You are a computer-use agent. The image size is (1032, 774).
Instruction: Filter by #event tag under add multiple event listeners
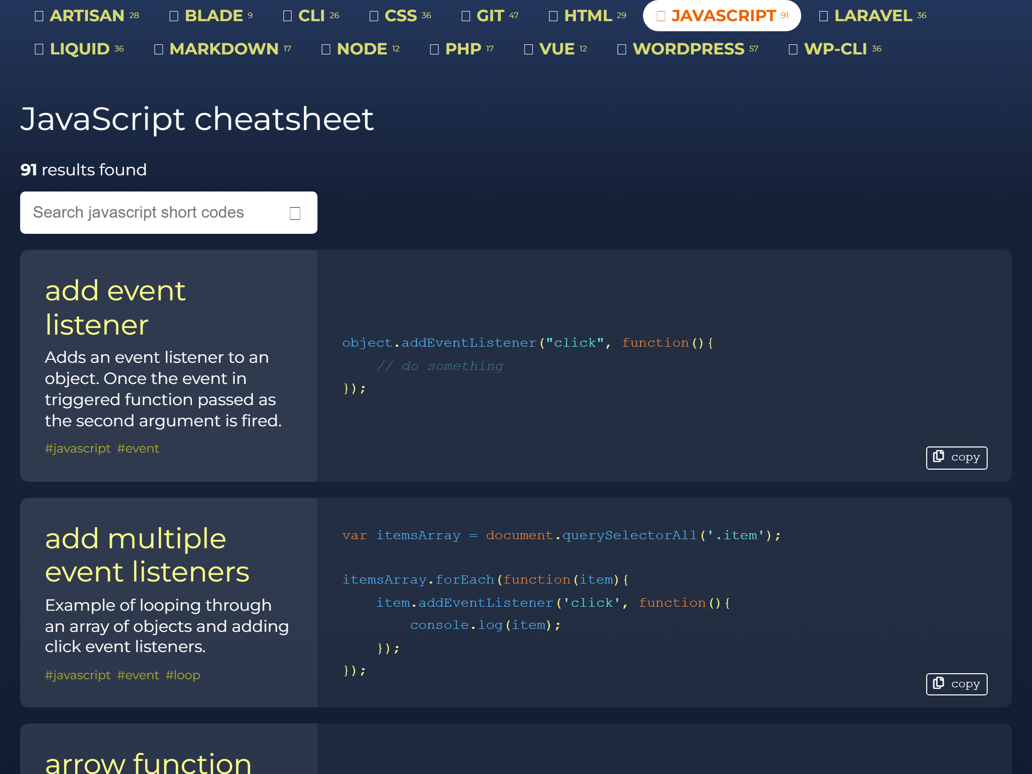tap(138, 675)
